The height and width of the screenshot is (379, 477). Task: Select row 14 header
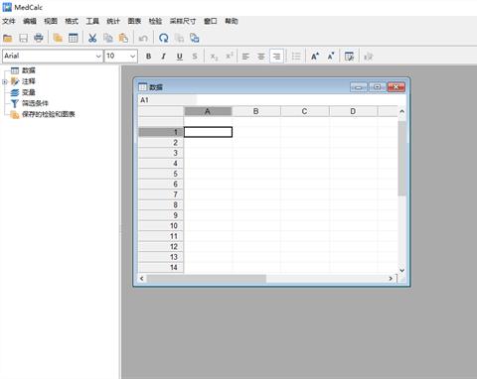click(x=161, y=267)
